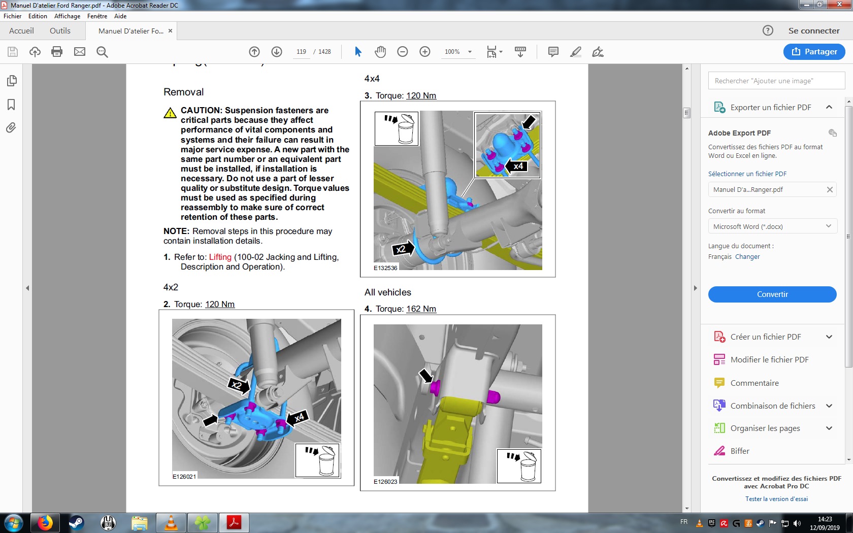Click the page number field
853x533 pixels.
pos(301,52)
